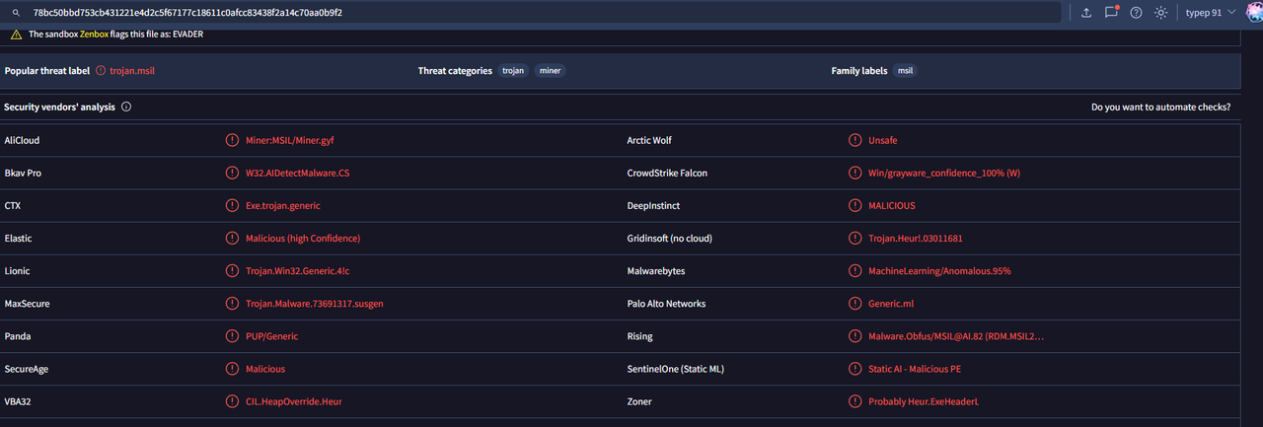Click the MaxSecure vendor name
Image resolution: width=1263 pixels, height=427 pixels.
[27, 304]
